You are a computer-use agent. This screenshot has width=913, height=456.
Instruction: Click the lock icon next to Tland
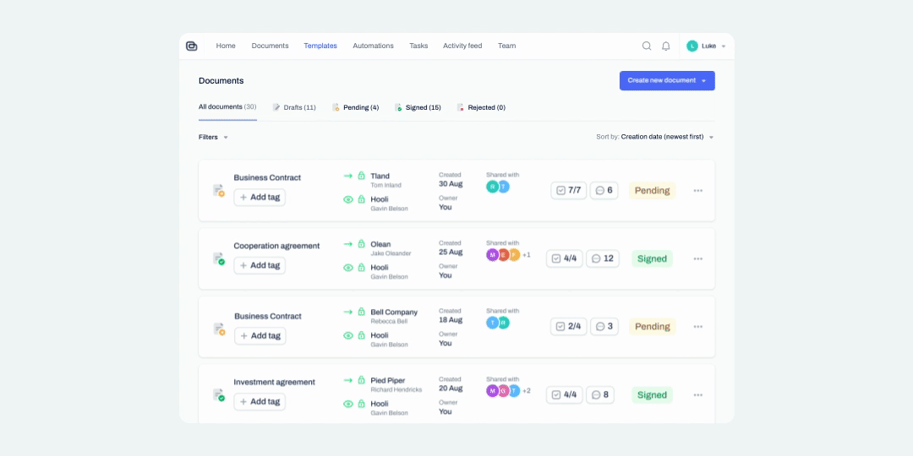pos(361,175)
